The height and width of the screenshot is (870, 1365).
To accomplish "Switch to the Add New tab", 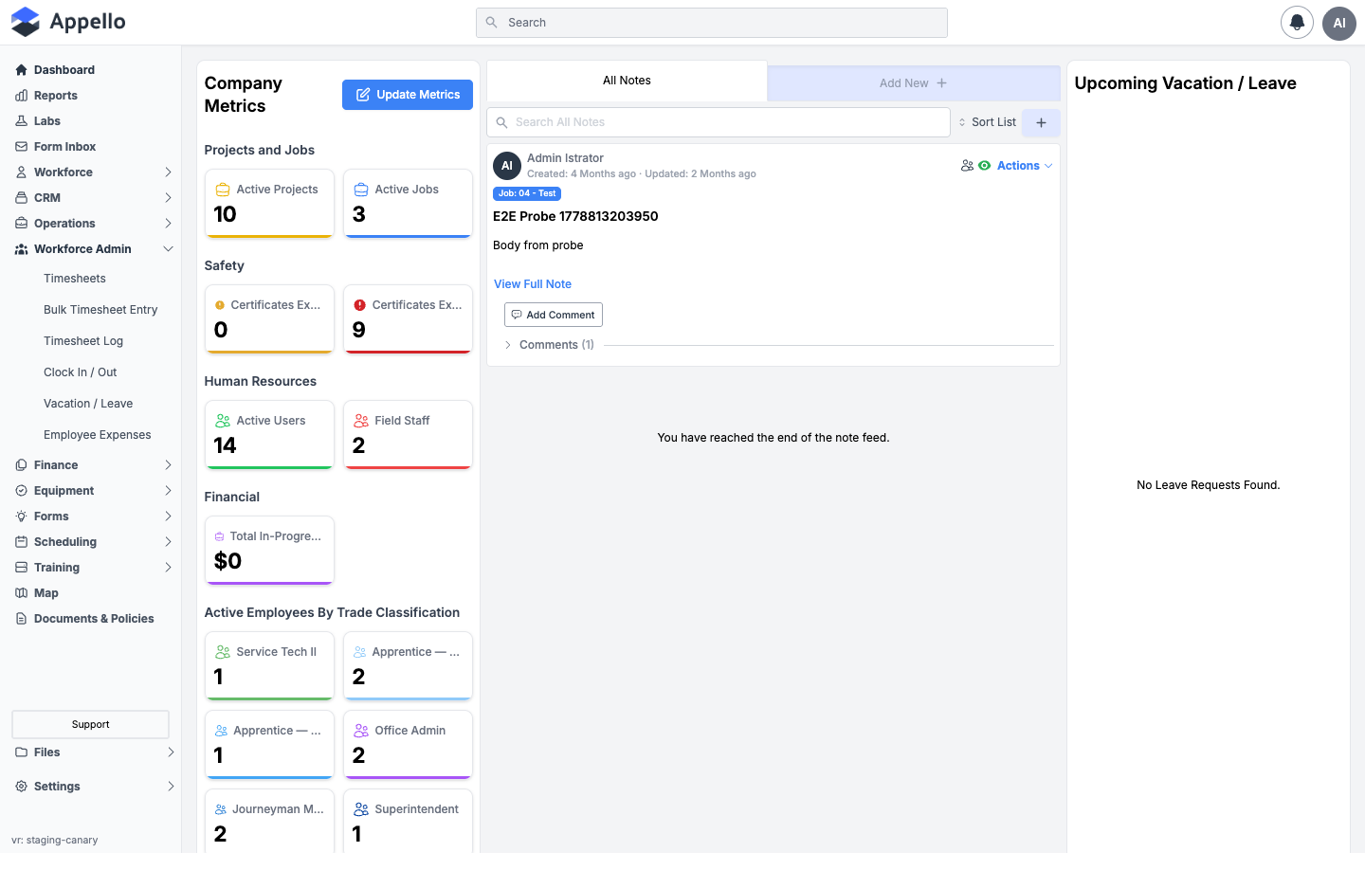I will (x=914, y=83).
